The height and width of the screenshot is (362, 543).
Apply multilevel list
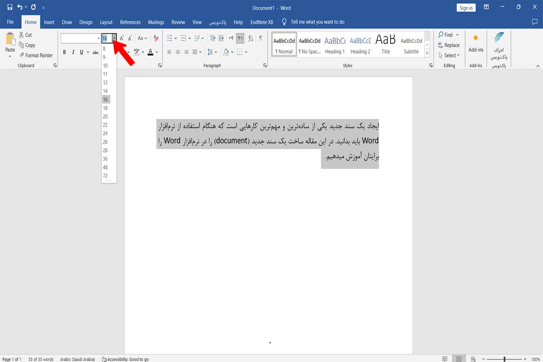(x=197, y=38)
